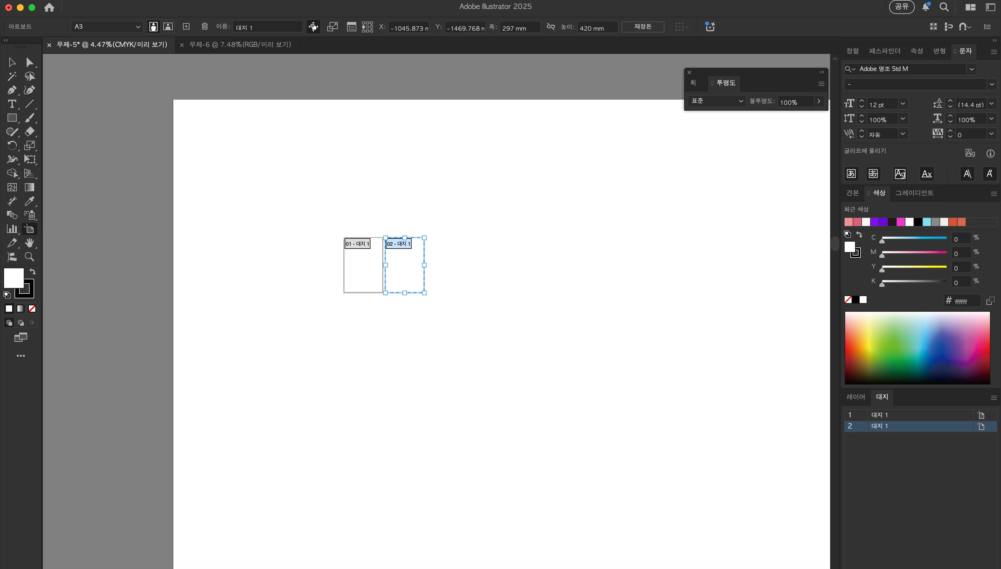Toggle constrain width and height proportions link
Viewport: 1001px width, 569px height.
[x=551, y=27]
